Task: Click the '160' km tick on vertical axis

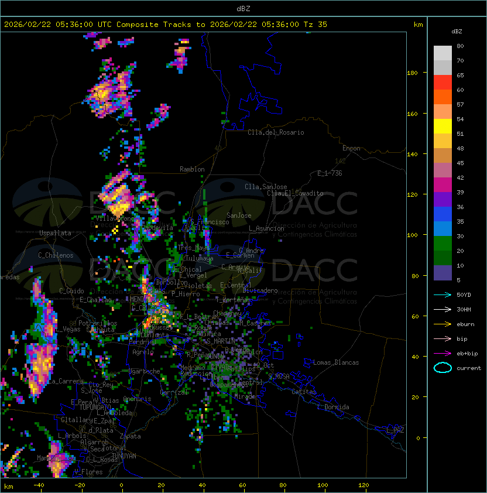Action: point(412,114)
